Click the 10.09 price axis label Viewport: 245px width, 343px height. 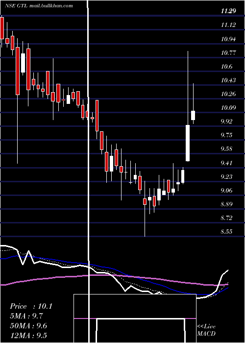228,108
